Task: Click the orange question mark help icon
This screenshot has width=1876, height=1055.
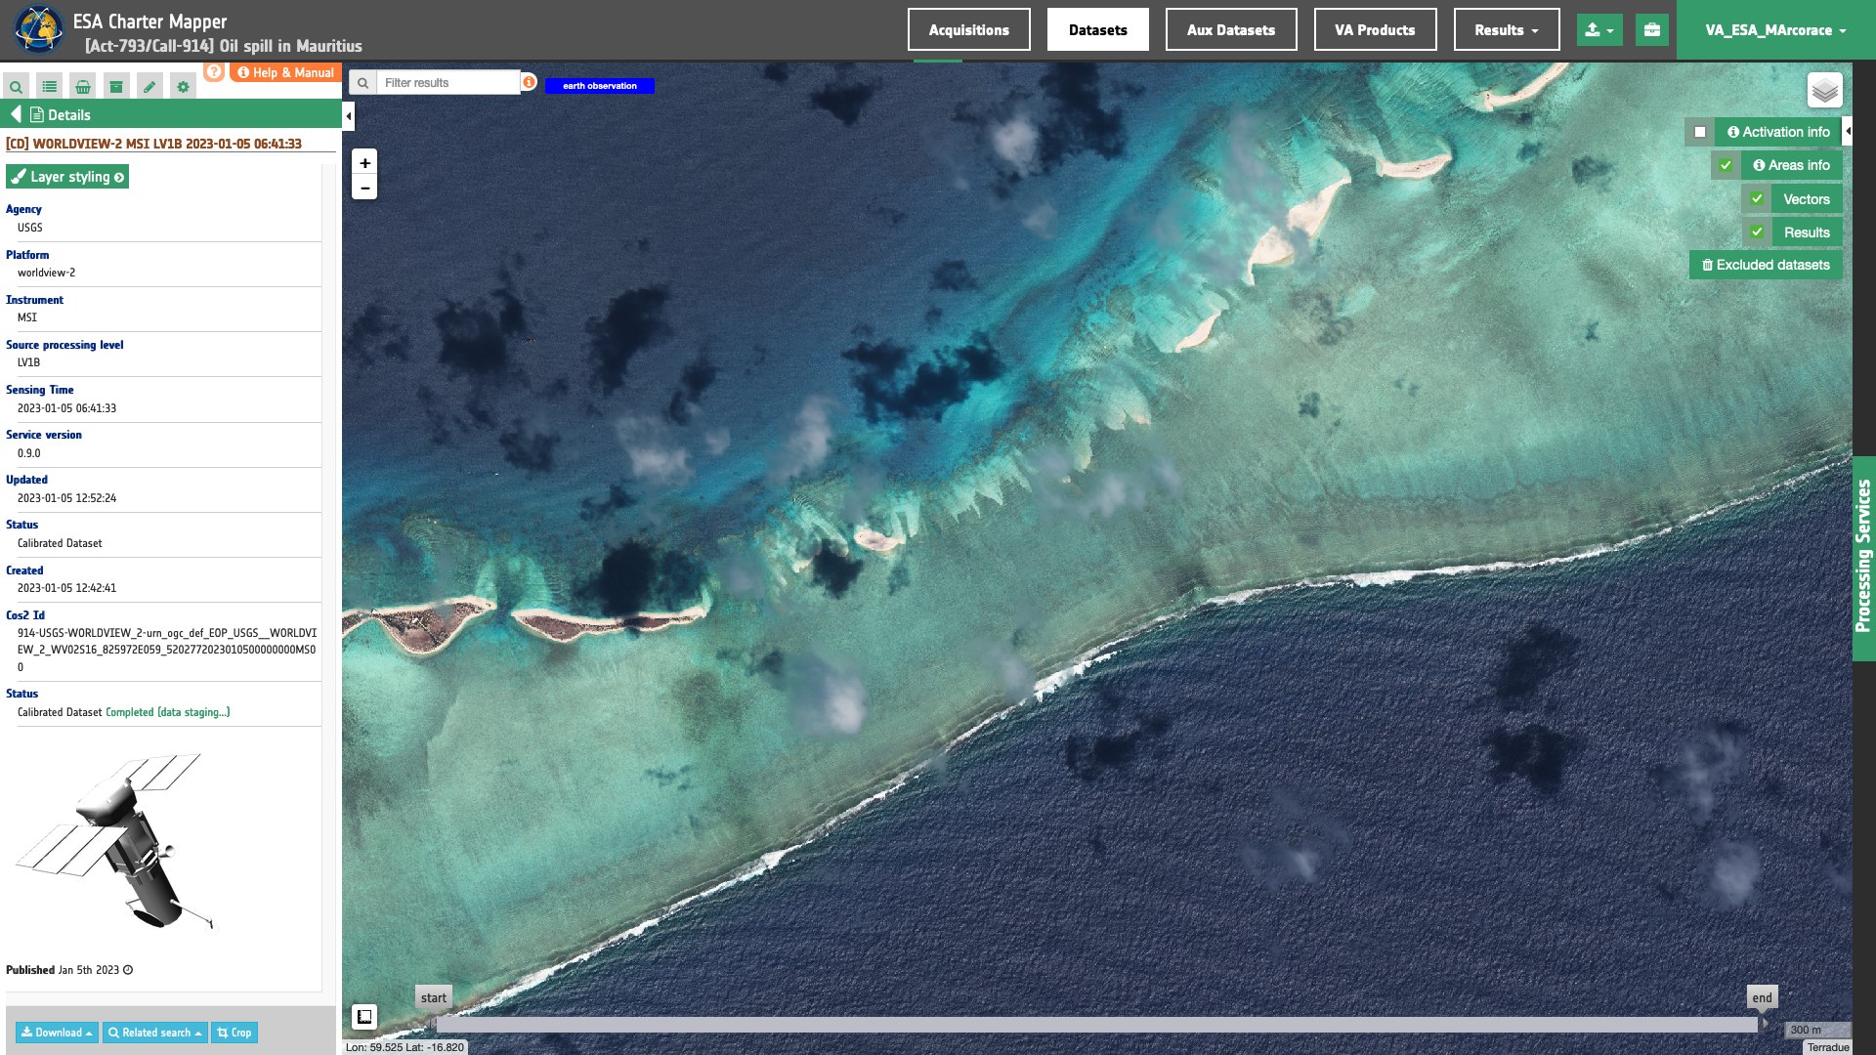Action: [214, 71]
